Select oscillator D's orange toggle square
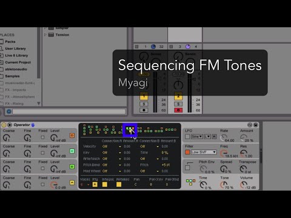The width and height of the screenshot is (291, 218). pyautogui.click(x=72, y=136)
